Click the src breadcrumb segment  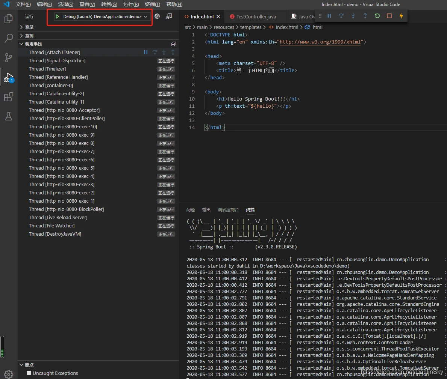[x=188, y=27]
